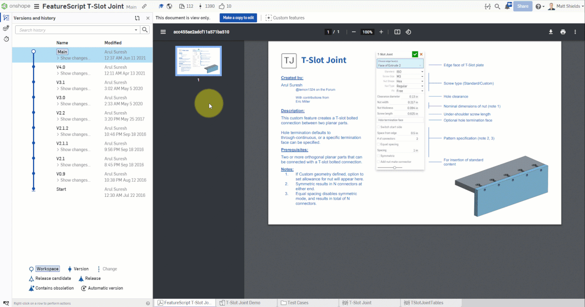Open the search history filter dropdown
585x307 pixels.
[136, 29]
